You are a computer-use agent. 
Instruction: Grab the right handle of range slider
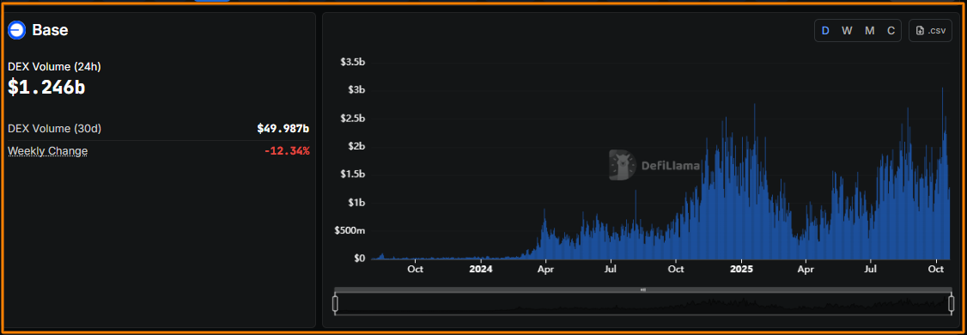tap(951, 303)
